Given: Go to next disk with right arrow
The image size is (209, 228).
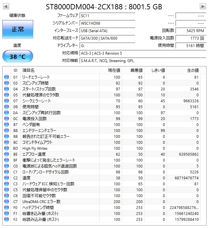Looking at the screenshot, I should click(x=203, y=7).
